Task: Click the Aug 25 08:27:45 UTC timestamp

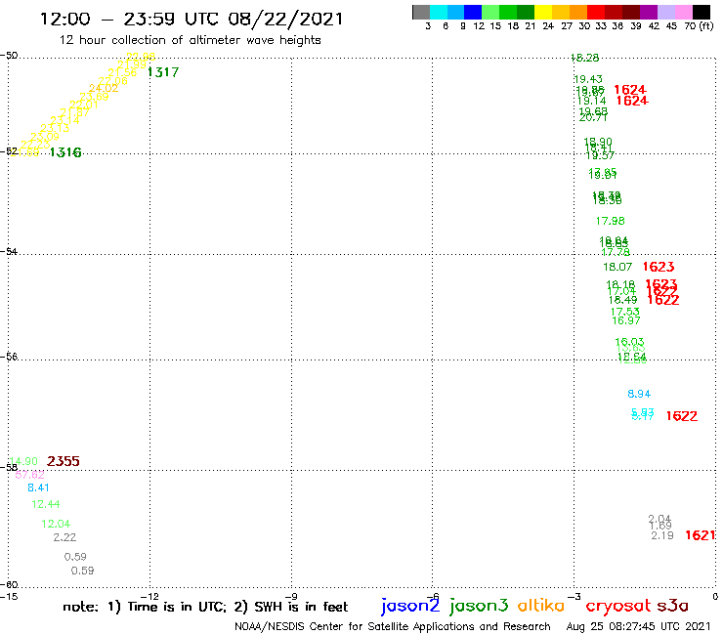Action: point(638,626)
